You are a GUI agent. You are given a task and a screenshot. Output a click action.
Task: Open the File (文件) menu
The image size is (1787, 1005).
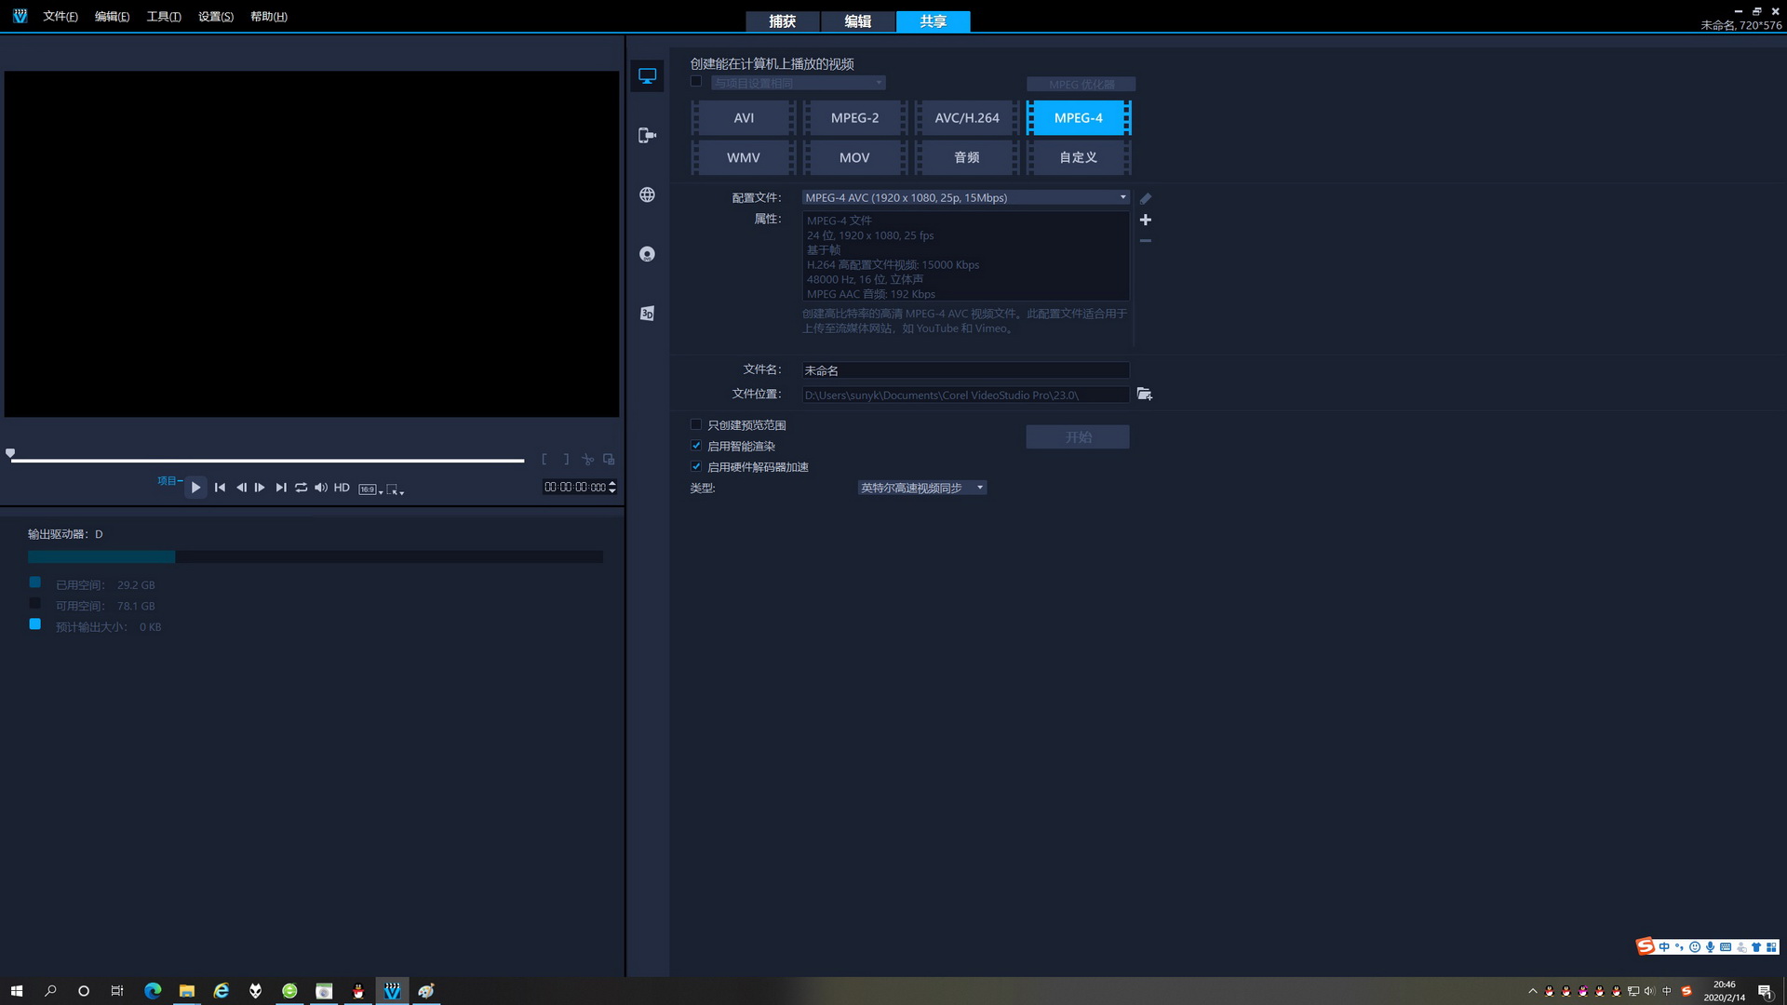point(60,17)
